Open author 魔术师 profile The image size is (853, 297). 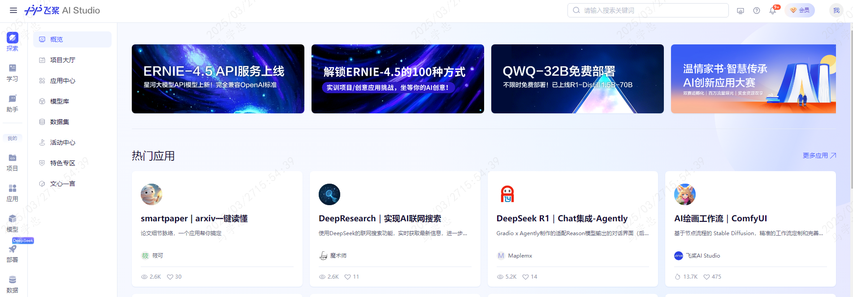click(333, 256)
